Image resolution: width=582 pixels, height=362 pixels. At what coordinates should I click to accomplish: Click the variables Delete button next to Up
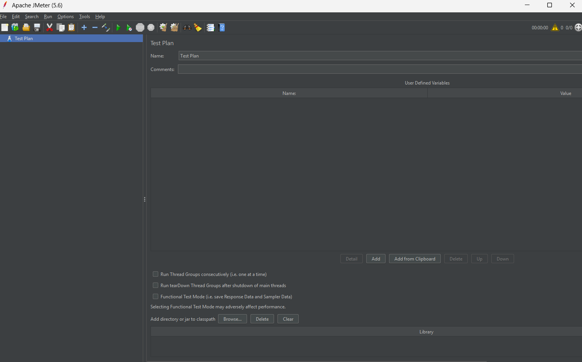pos(456,259)
